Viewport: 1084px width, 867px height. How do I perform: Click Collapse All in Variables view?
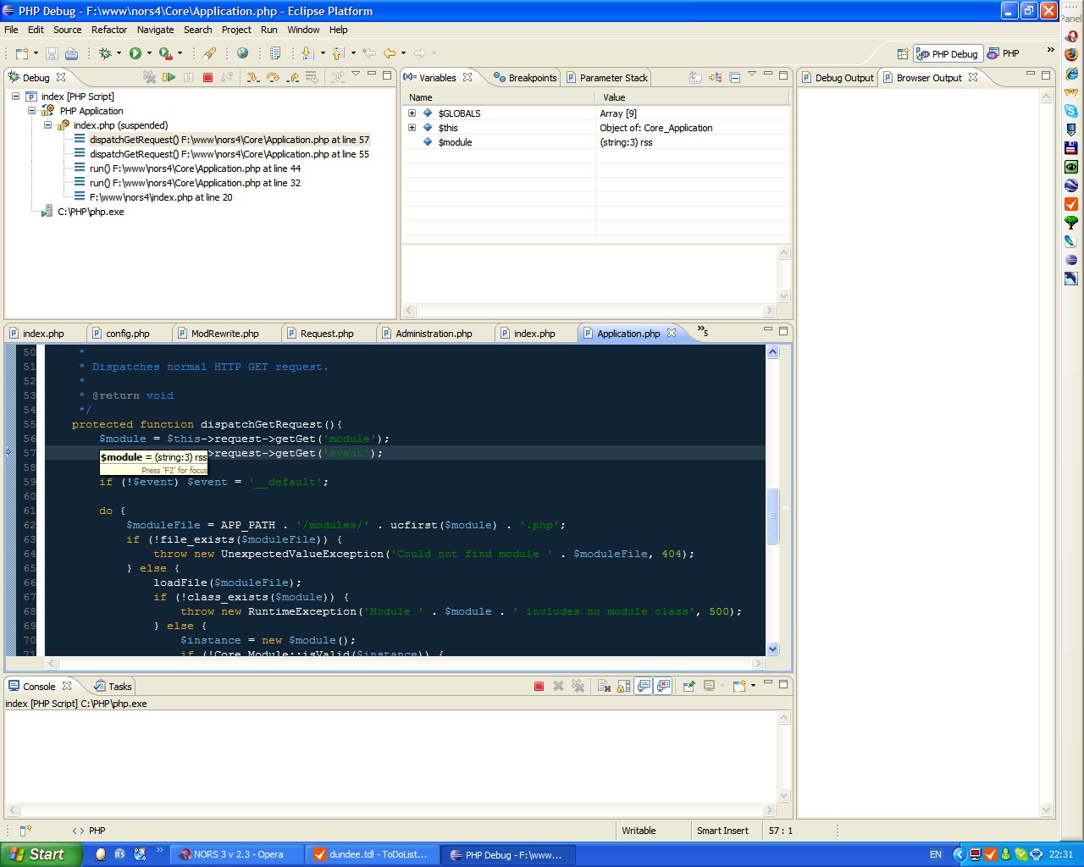(734, 77)
